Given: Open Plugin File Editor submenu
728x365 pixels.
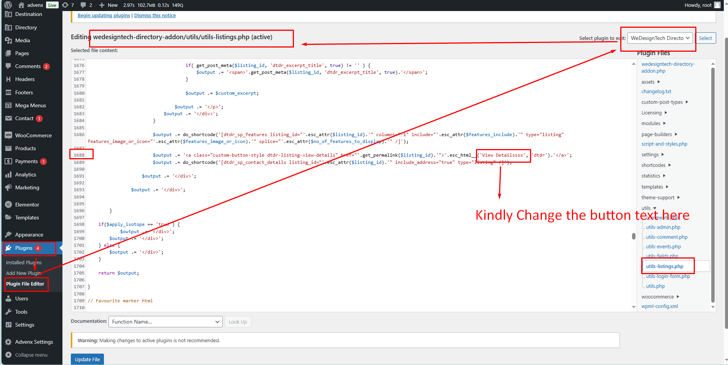Looking at the screenshot, I should pos(25,284).
